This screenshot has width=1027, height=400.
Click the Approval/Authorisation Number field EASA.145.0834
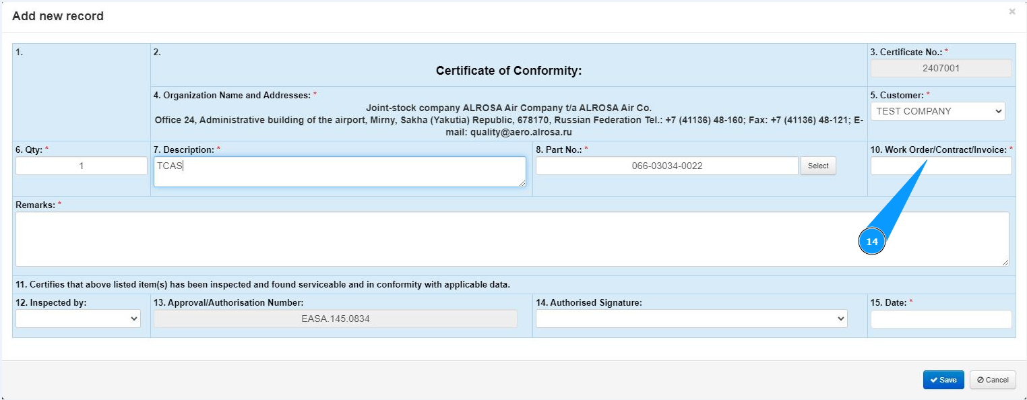[335, 319]
